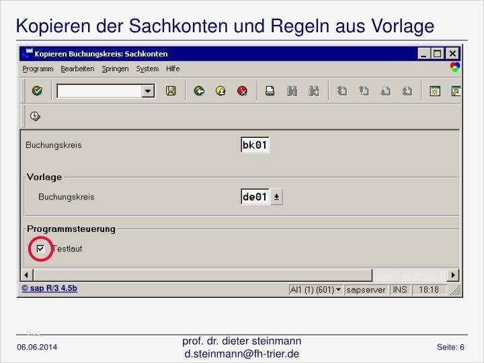This screenshot has height=363, width=484.
Task: Click into the command input field
Action: click(99, 91)
